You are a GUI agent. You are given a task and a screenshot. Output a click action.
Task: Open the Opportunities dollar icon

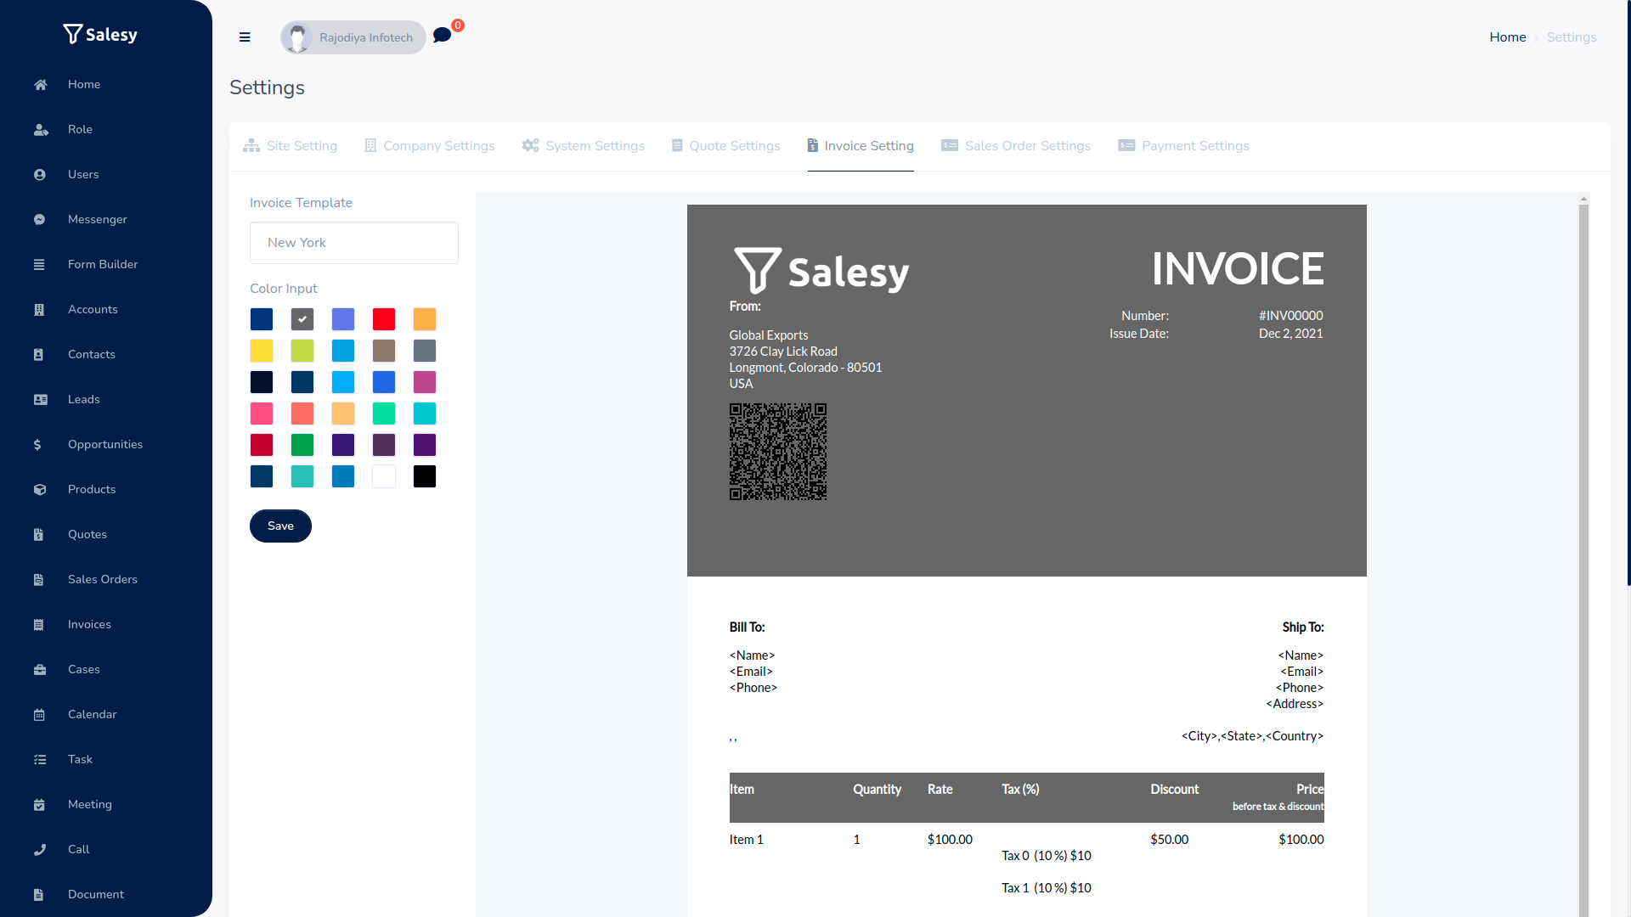[x=37, y=444]
